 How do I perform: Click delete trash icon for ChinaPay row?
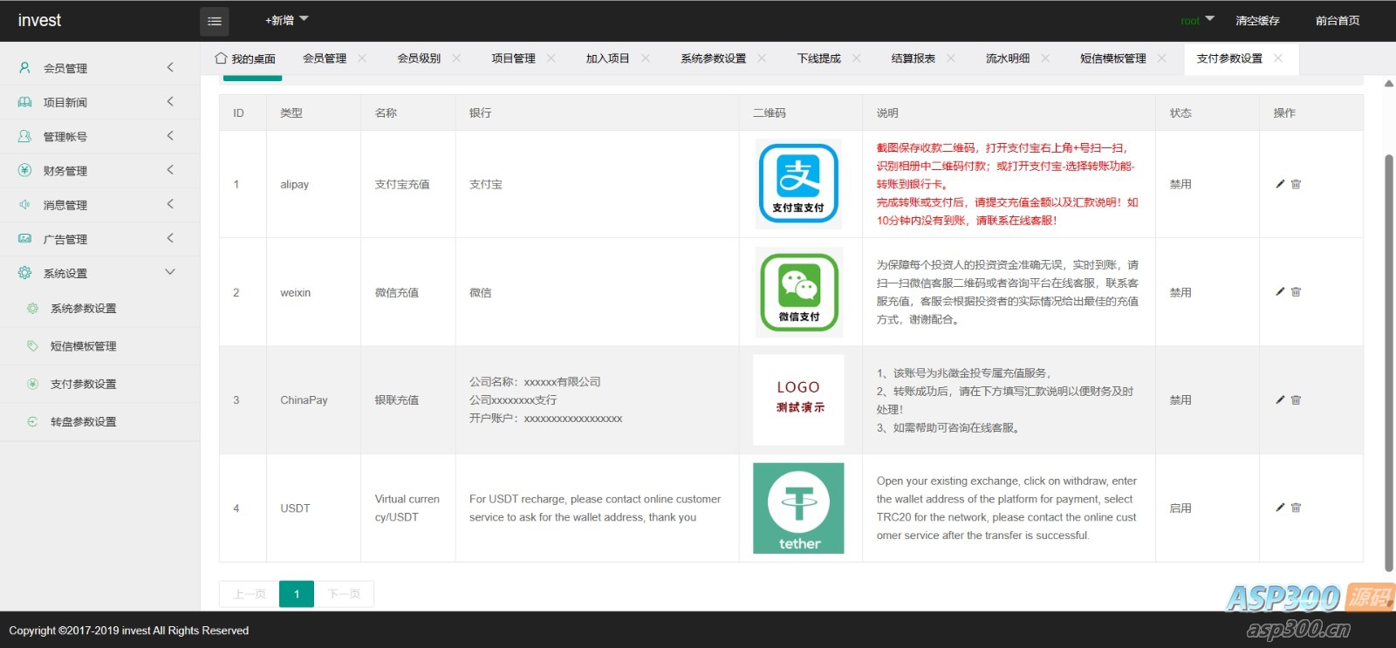click(x=1296, y=400)
